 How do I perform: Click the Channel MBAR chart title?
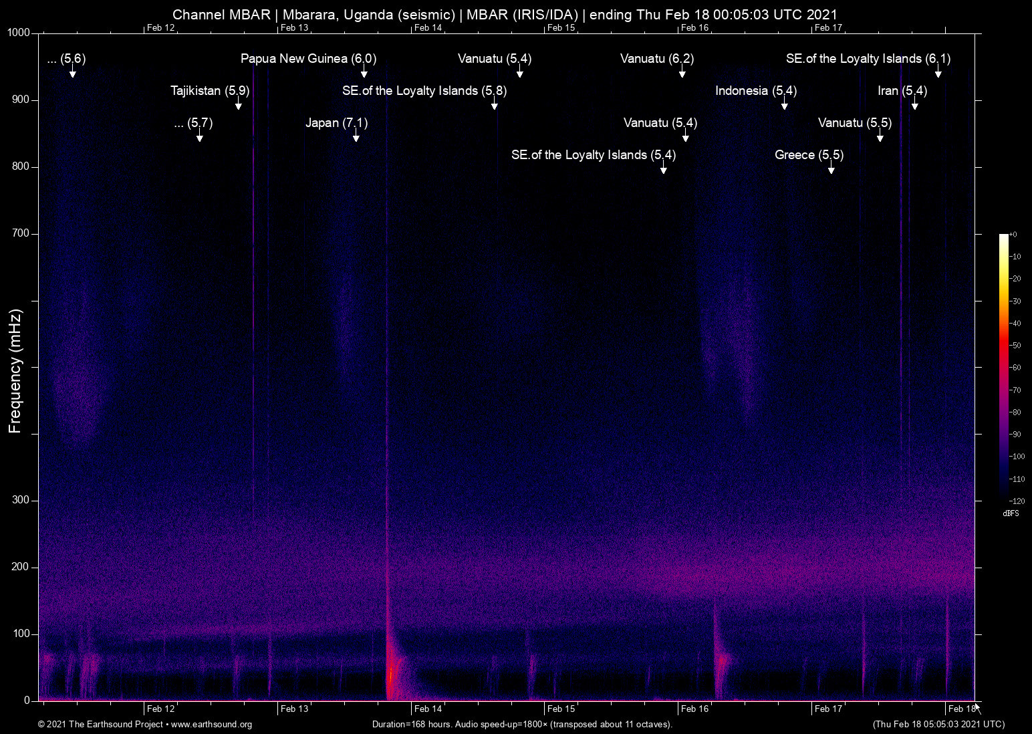(x=505, y=14)
